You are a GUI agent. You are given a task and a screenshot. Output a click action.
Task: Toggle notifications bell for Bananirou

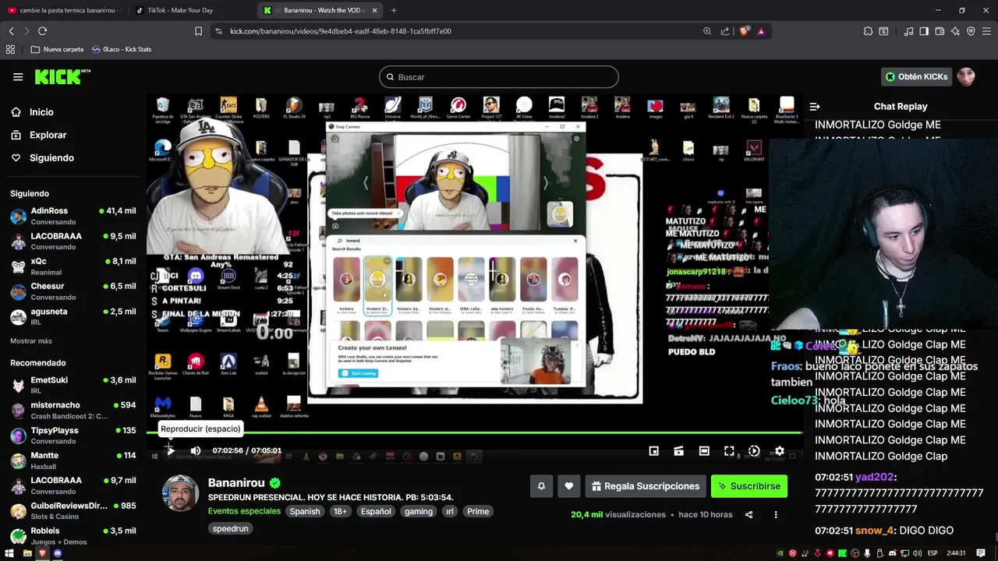(x=541, y=486)
